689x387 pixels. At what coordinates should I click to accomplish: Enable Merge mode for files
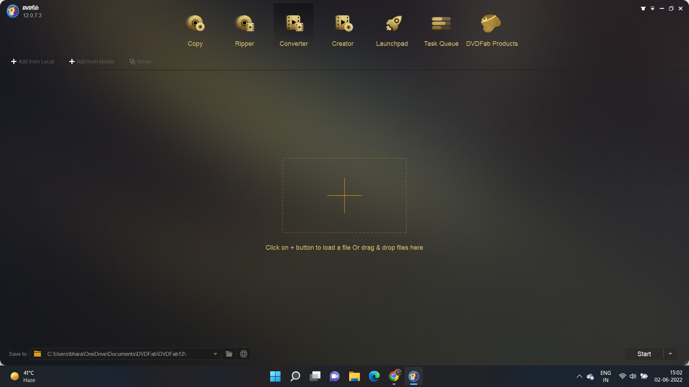click(x=140, y=61)
